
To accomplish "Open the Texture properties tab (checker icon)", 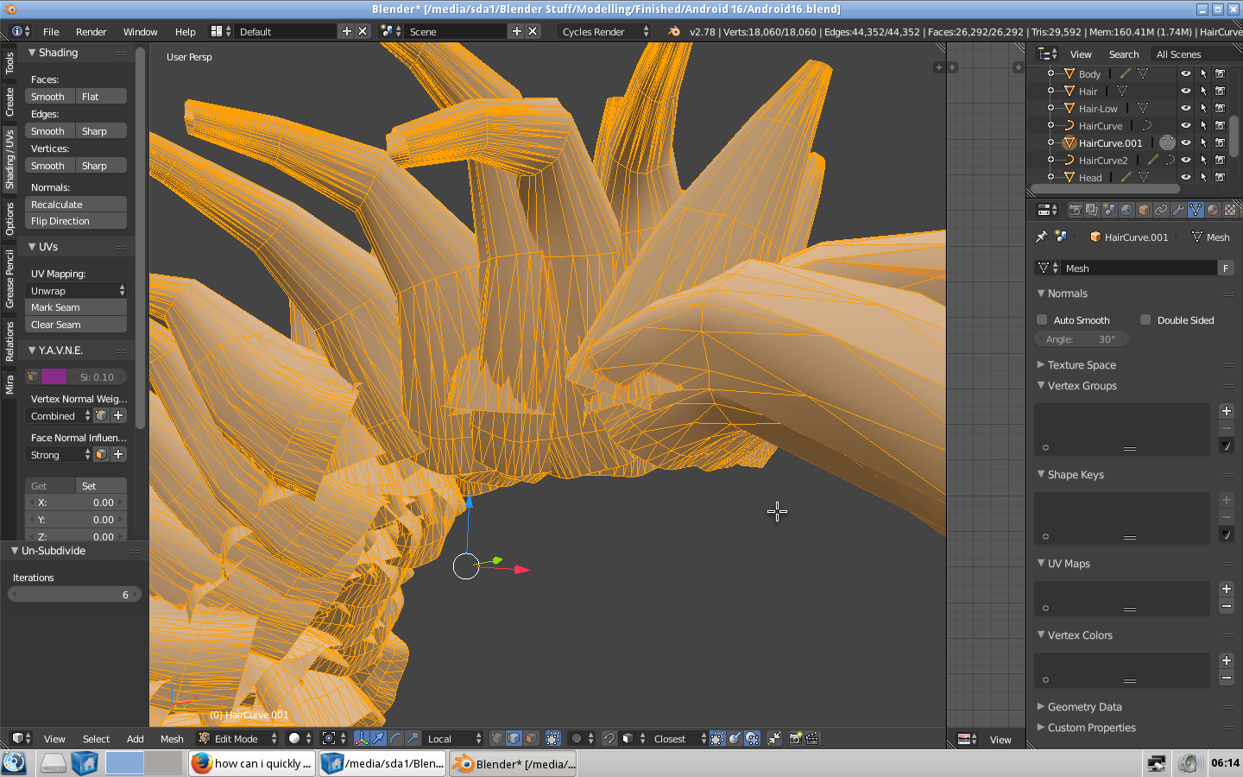I will point(1230,210).
